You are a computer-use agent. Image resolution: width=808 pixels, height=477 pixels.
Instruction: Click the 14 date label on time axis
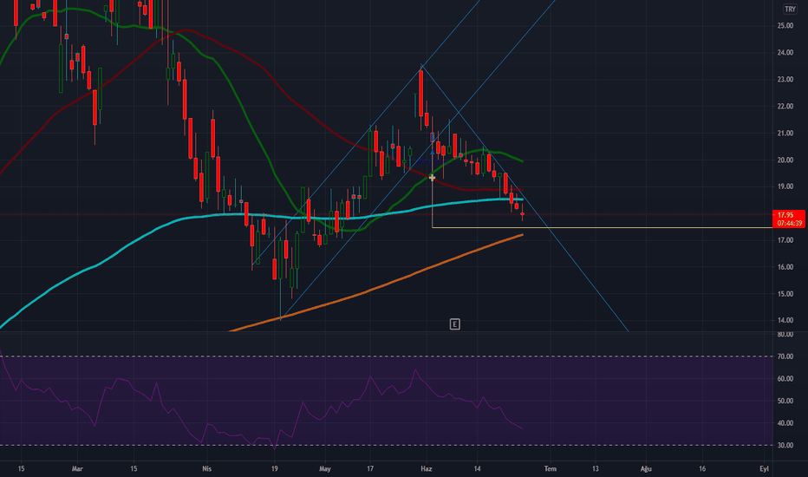coord(477,468)
